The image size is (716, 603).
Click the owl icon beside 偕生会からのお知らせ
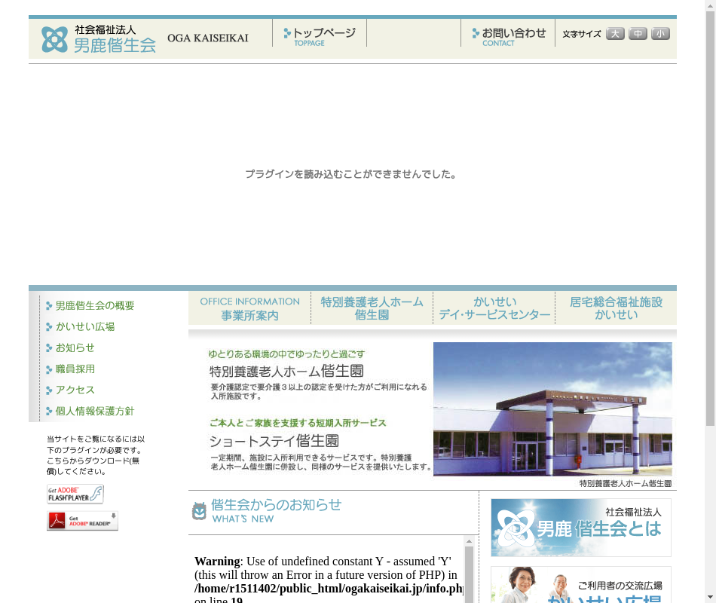coord(199,511)
